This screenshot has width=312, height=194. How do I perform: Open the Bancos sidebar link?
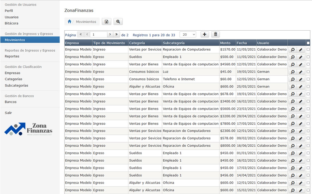11,102
